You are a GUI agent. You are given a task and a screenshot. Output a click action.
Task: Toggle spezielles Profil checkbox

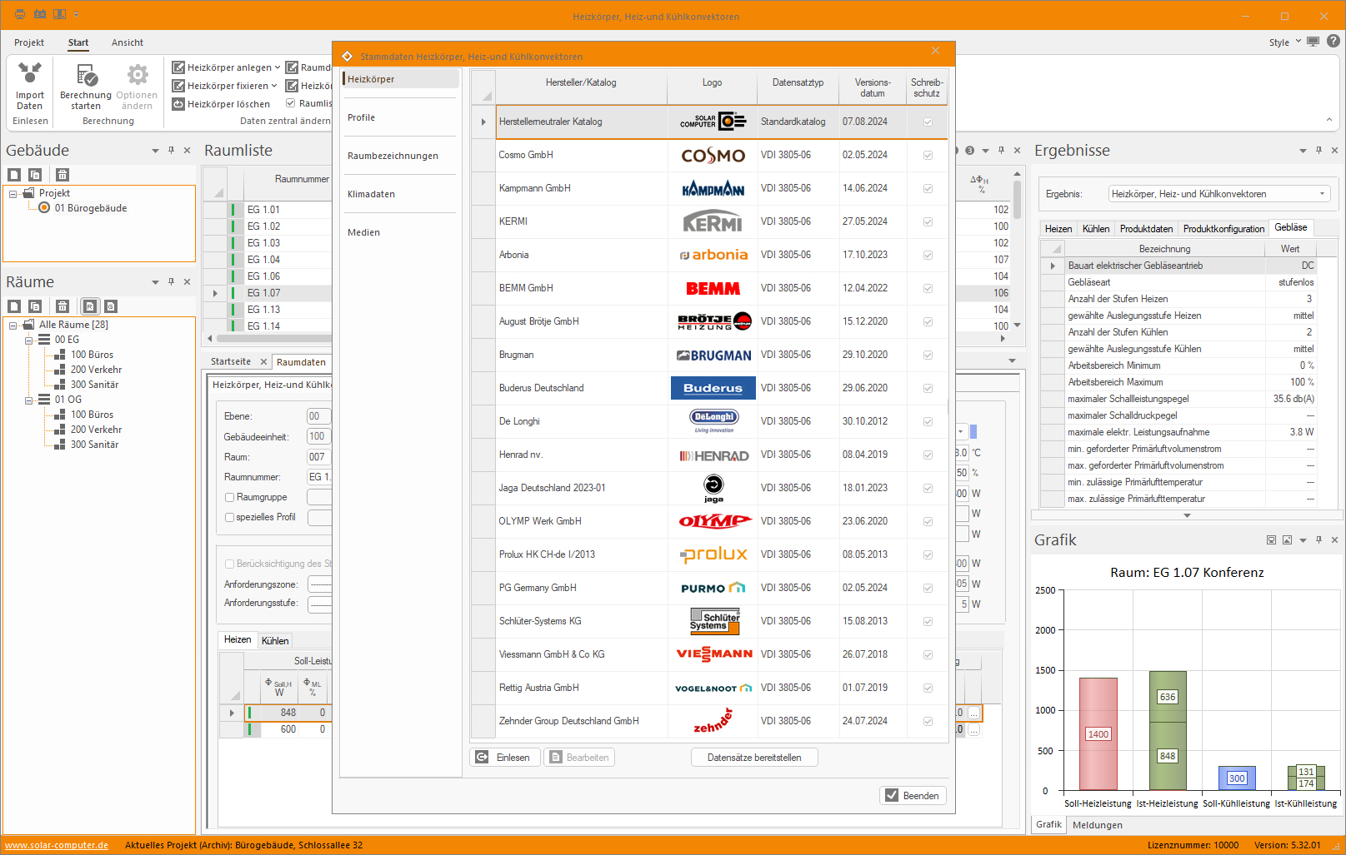point(229,518)
